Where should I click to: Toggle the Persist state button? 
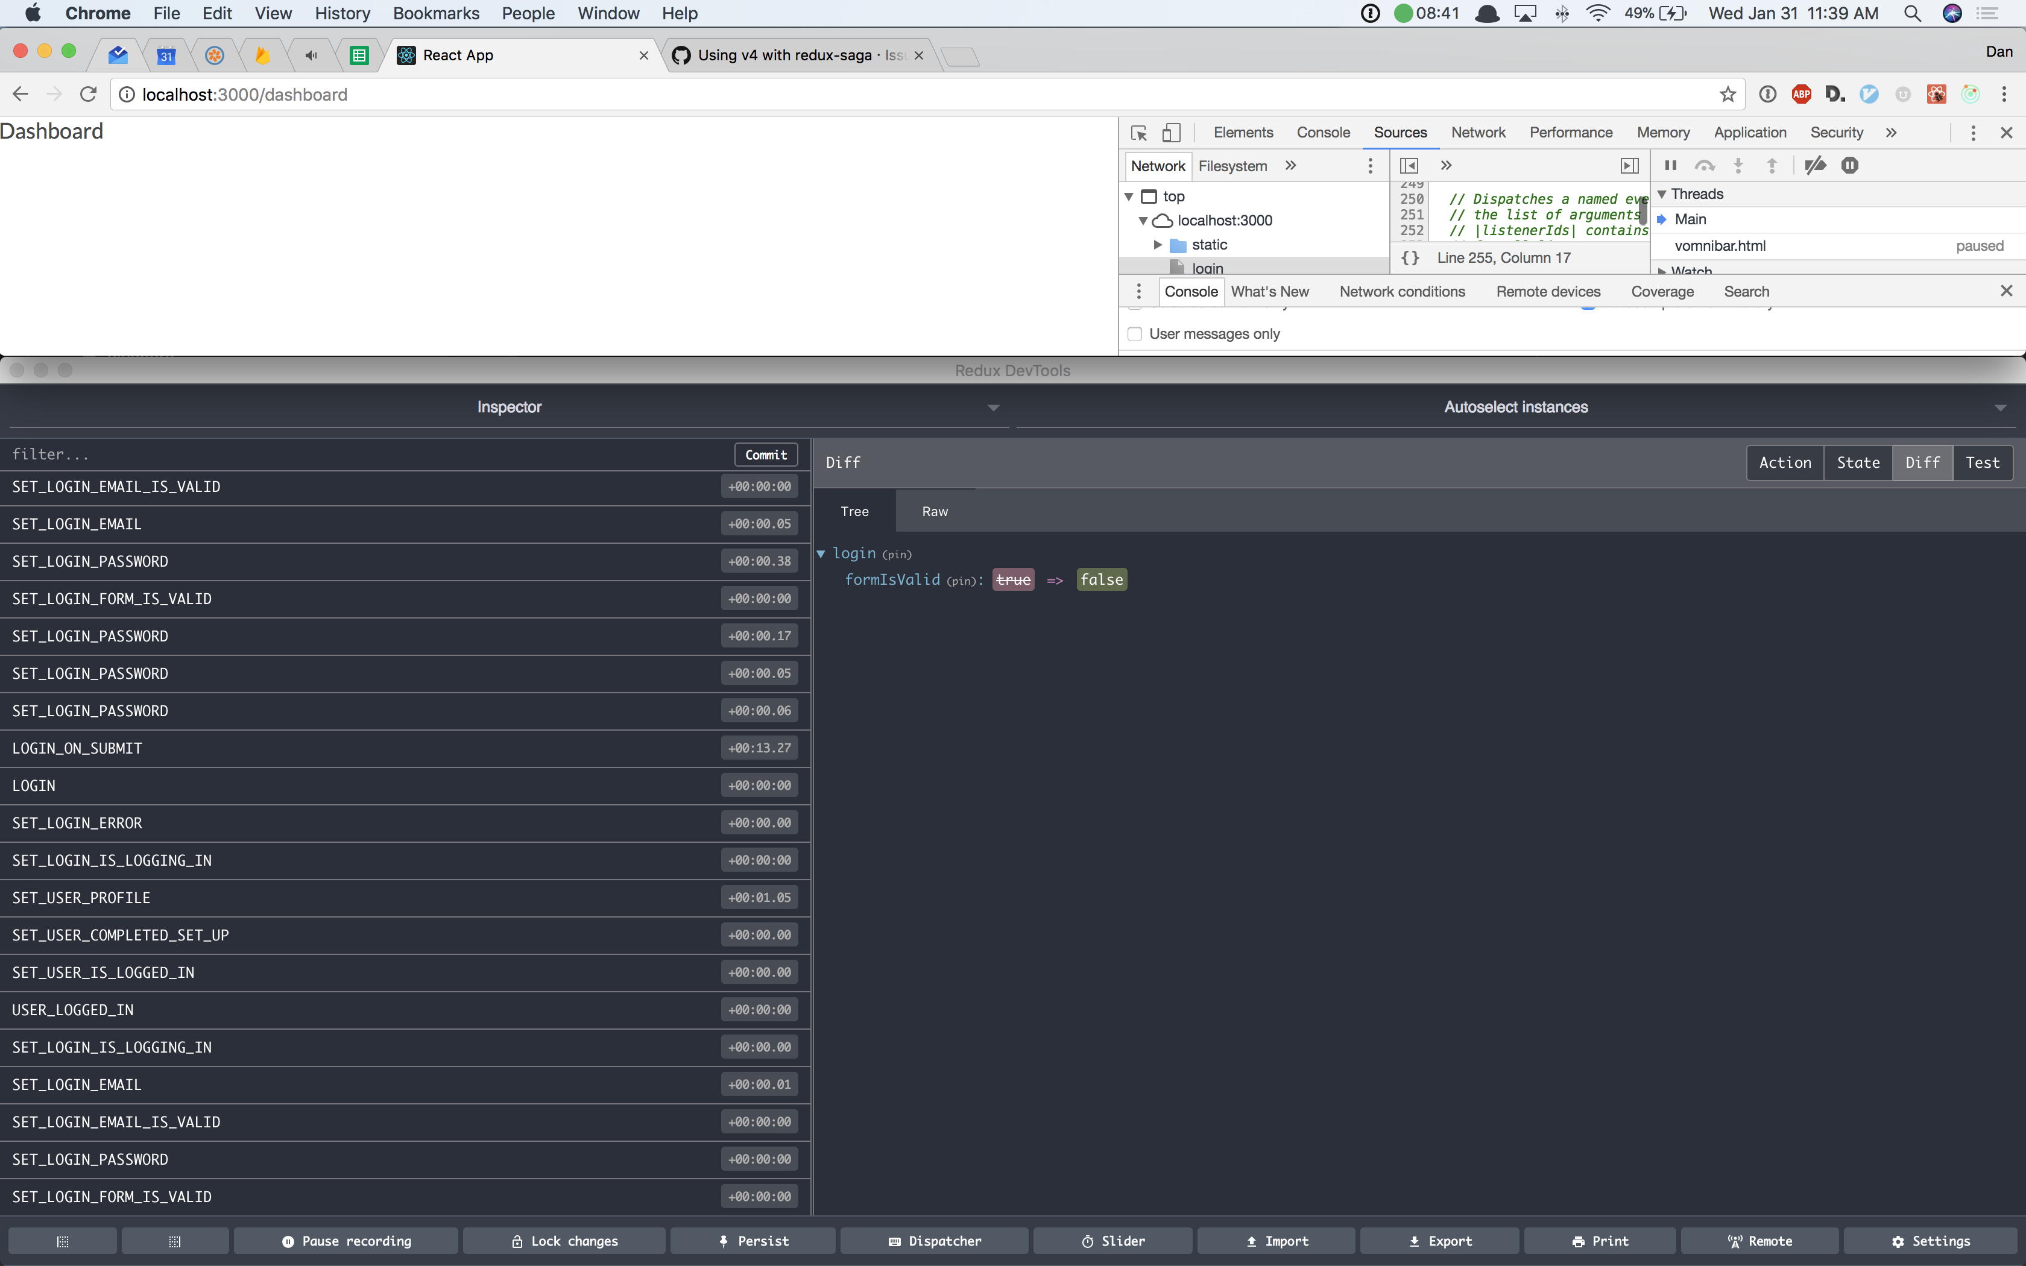click(753, 1241)
